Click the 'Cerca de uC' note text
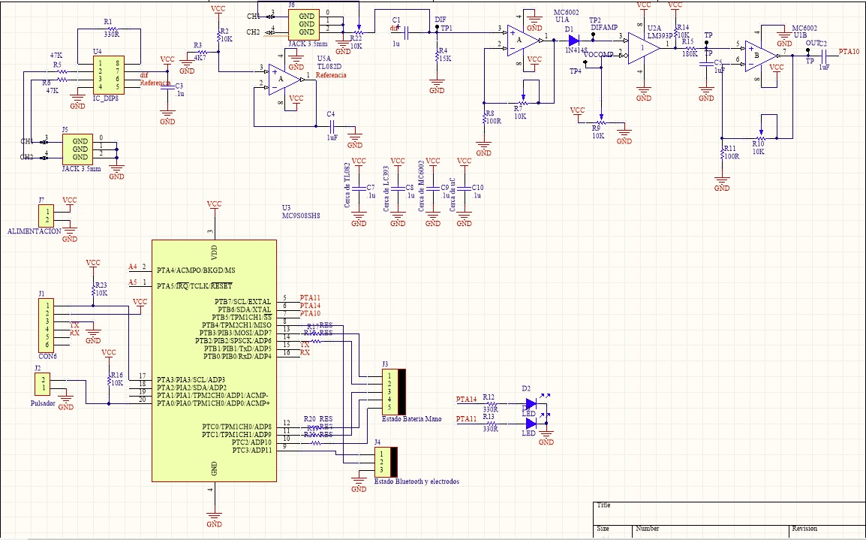 click(x=453, y=195)
